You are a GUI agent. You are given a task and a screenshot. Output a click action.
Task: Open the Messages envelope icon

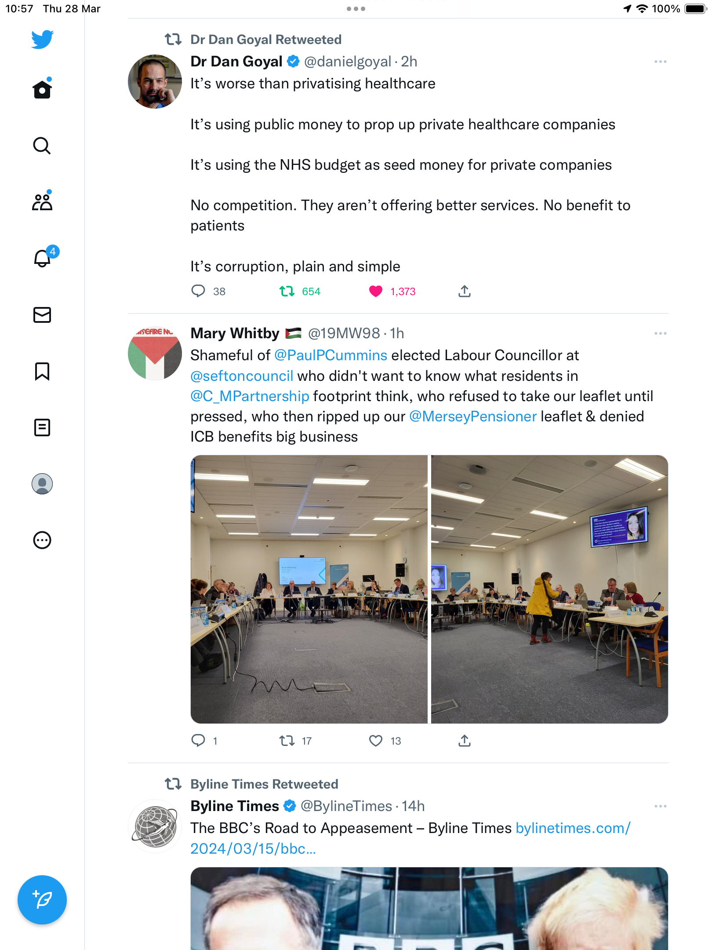tap(42, 314)
